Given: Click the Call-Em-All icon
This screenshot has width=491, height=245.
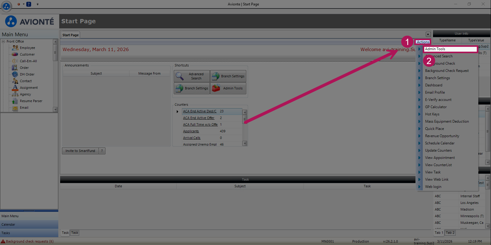Looking at the screenshot, I should (x=15, y=61).
